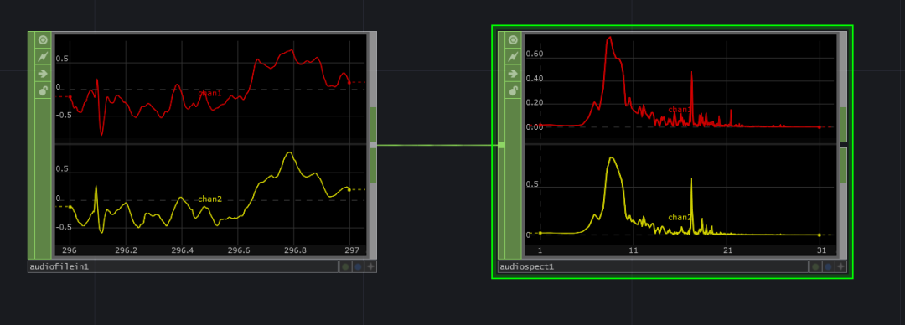Toggle Bypass arrow flag on audiofilein1

pyautogui.click(x=43, y=74)
